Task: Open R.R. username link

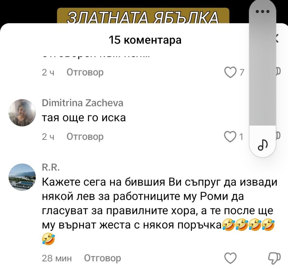Action: [51, 168]
